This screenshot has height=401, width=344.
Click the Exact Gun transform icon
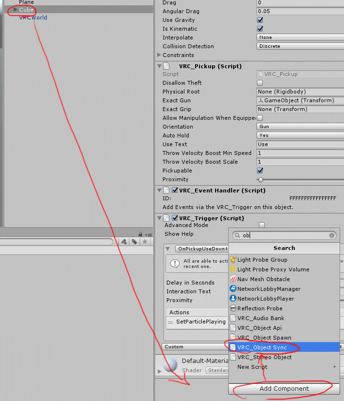click(x=260, y=100)
